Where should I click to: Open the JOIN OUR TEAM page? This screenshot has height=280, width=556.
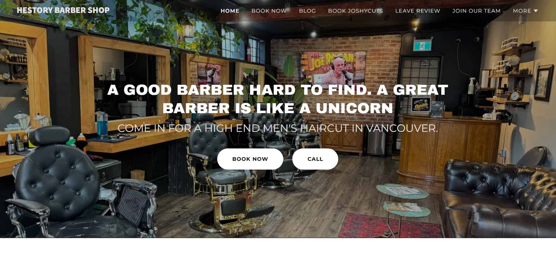476,11
